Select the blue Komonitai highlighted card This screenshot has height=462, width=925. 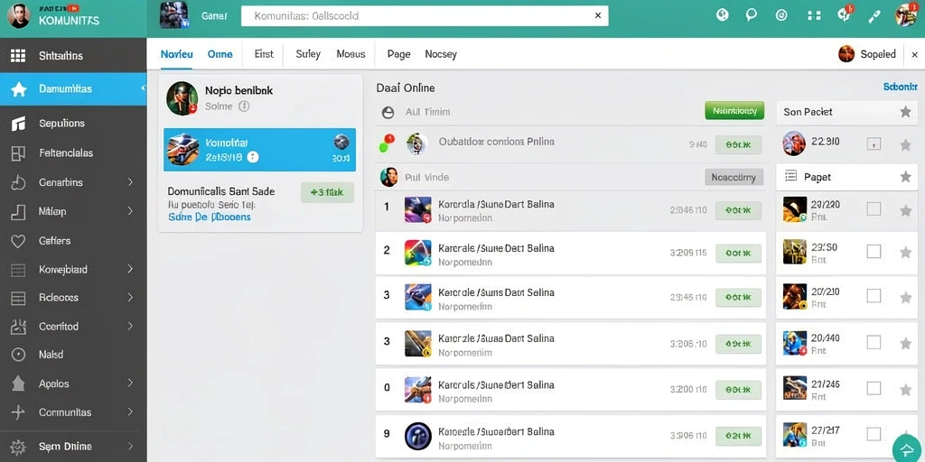[259, 150]
